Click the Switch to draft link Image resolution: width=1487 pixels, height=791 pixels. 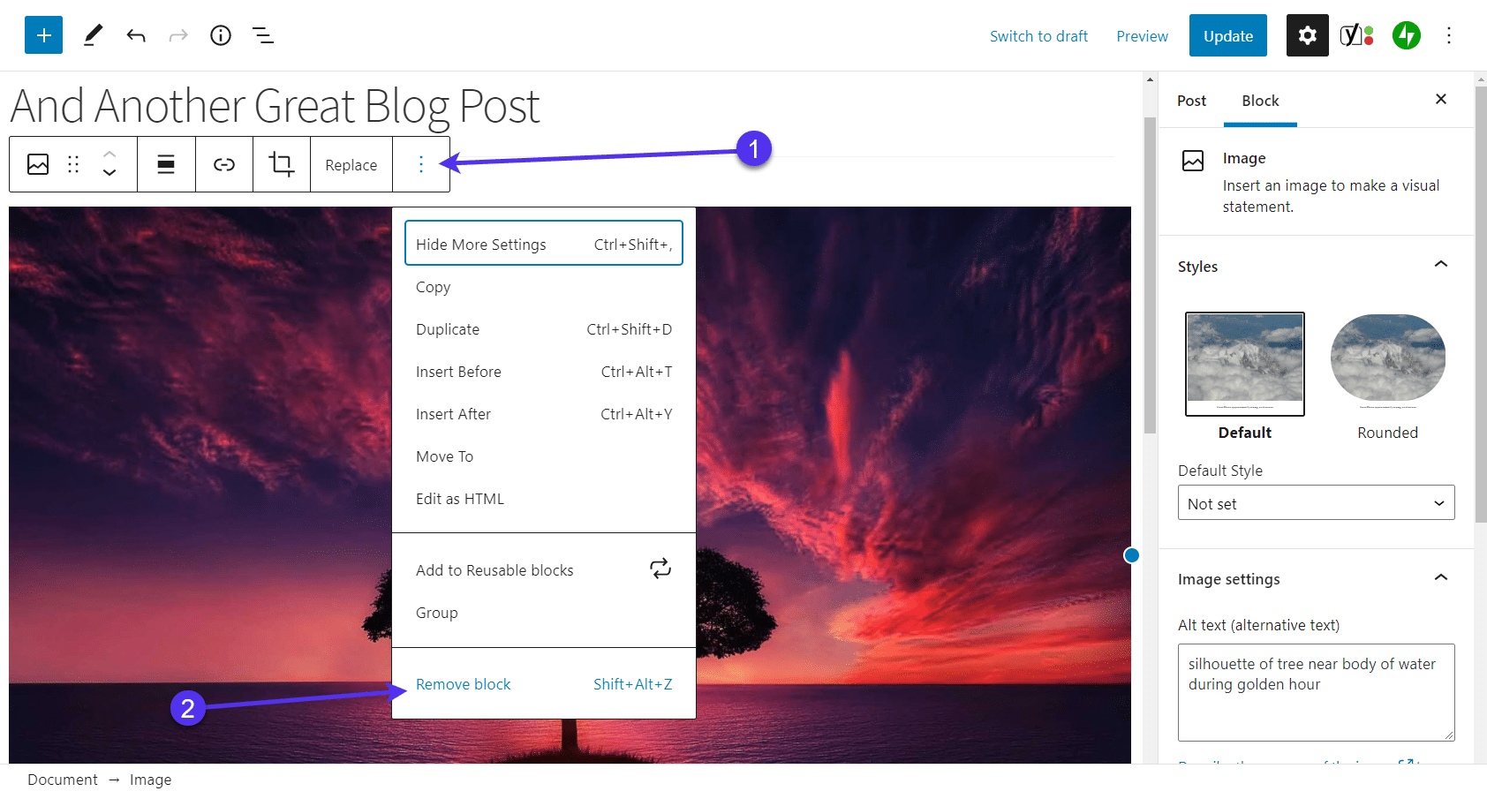click(x=1038, y=36)
